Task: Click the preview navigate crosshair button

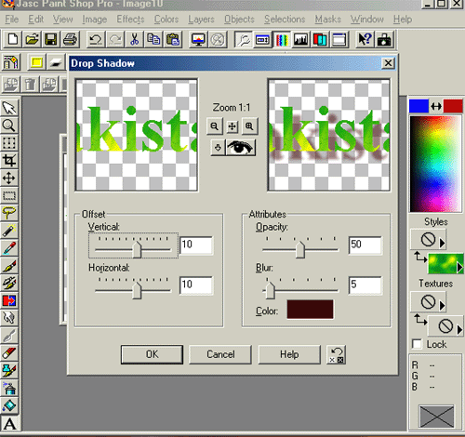Action: tap(232, 126)
